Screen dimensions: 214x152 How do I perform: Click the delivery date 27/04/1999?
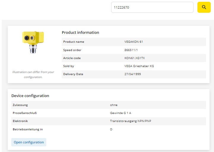[132, 74]
